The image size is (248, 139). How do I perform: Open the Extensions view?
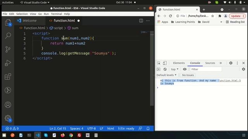click(8, 76)
